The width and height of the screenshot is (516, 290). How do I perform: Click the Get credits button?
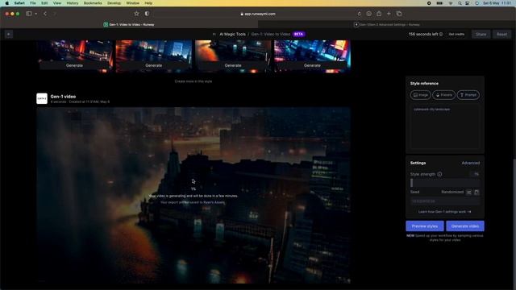coord(456,34)
